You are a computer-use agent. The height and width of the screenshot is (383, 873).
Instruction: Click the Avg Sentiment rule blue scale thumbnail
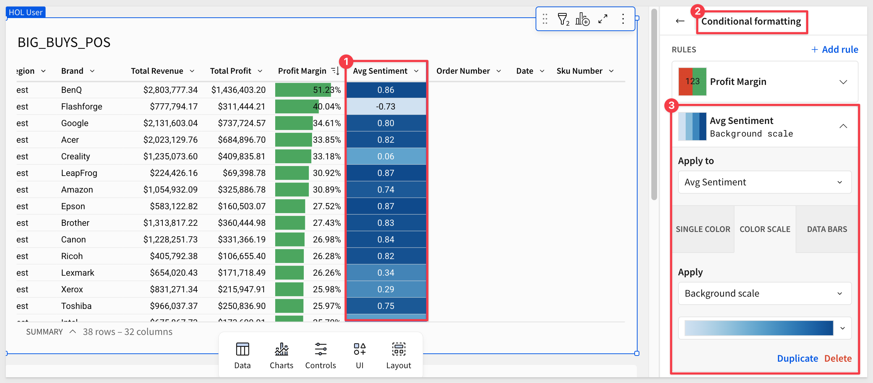tap(692, 126)
